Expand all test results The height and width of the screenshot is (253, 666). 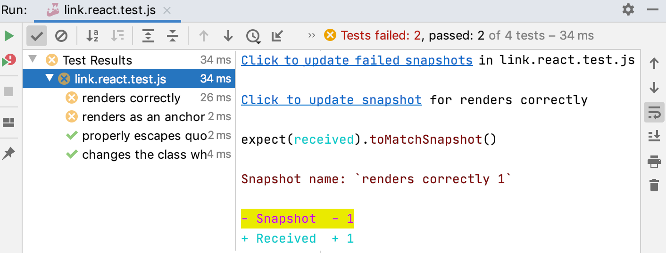148,36
